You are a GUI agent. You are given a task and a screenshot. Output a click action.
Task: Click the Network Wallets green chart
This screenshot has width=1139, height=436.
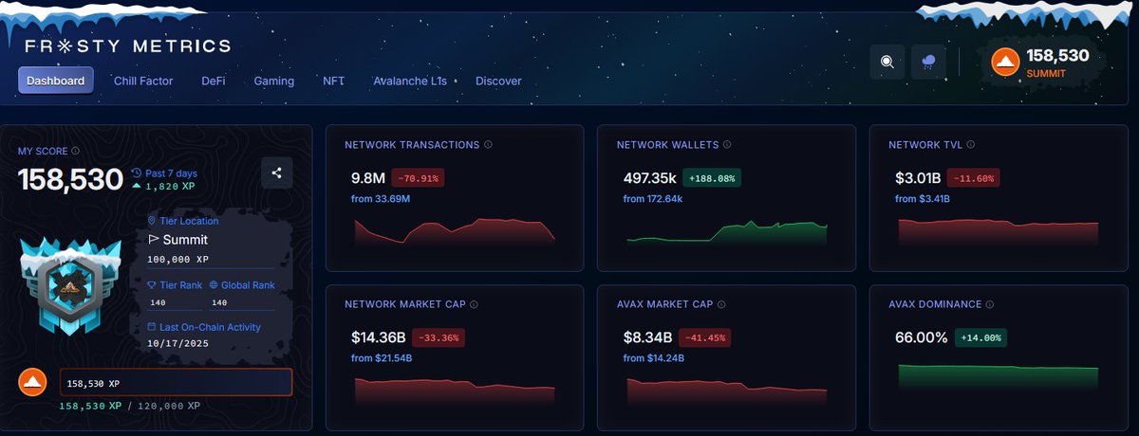click(726, 233)
